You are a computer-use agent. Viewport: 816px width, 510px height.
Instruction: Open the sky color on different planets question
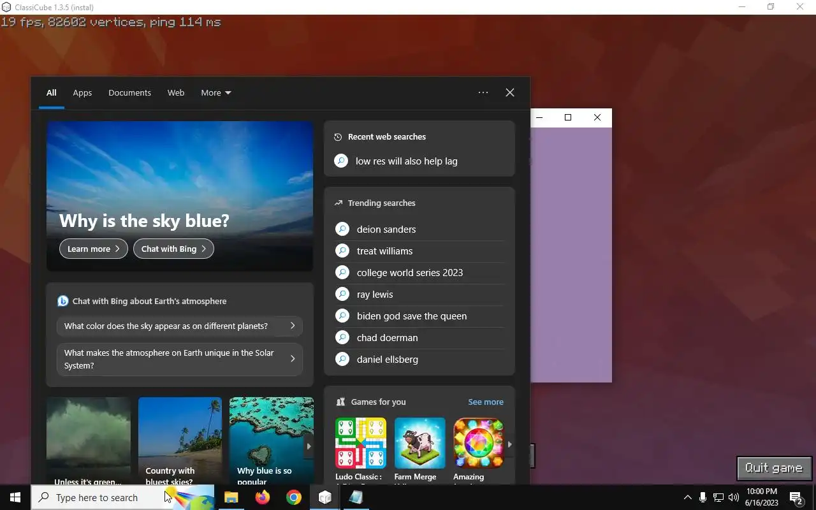180,326
